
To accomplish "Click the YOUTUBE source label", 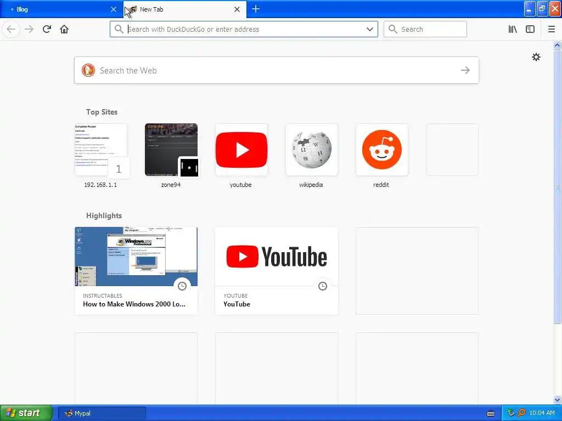I will click(235, 295).
